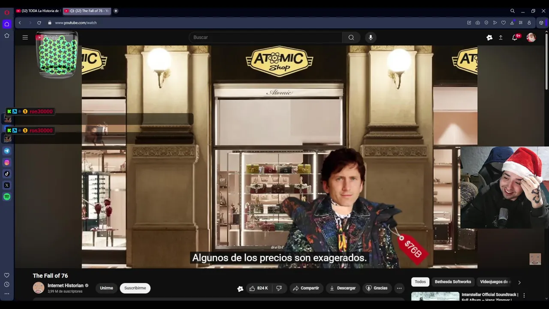This screenshot has width=549, height=309.
Task: Open the bookmarks star in sidebar
Action: pyautogui.click(x=6, y=36)
